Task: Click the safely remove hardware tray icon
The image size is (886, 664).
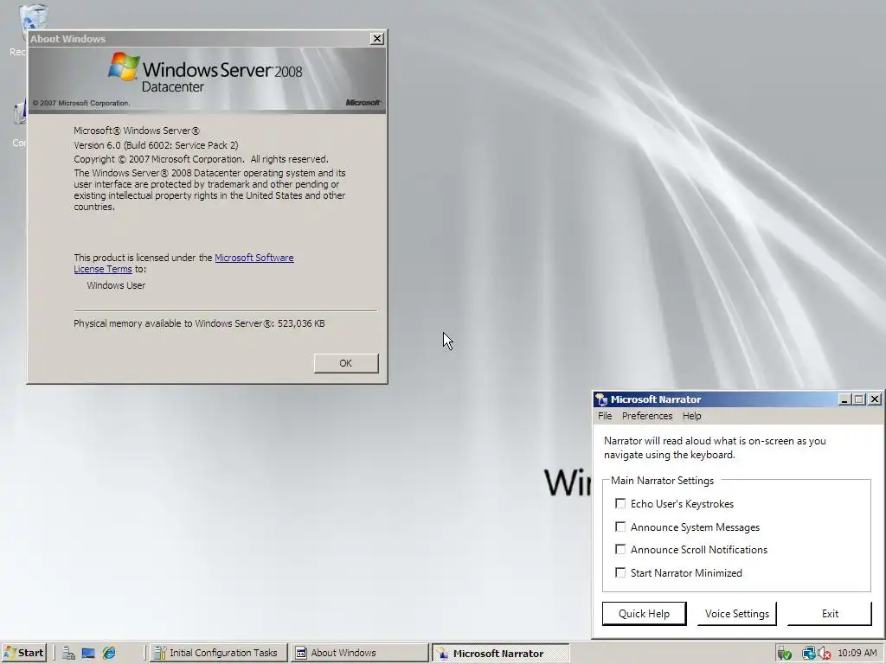Action: (784, 654)
